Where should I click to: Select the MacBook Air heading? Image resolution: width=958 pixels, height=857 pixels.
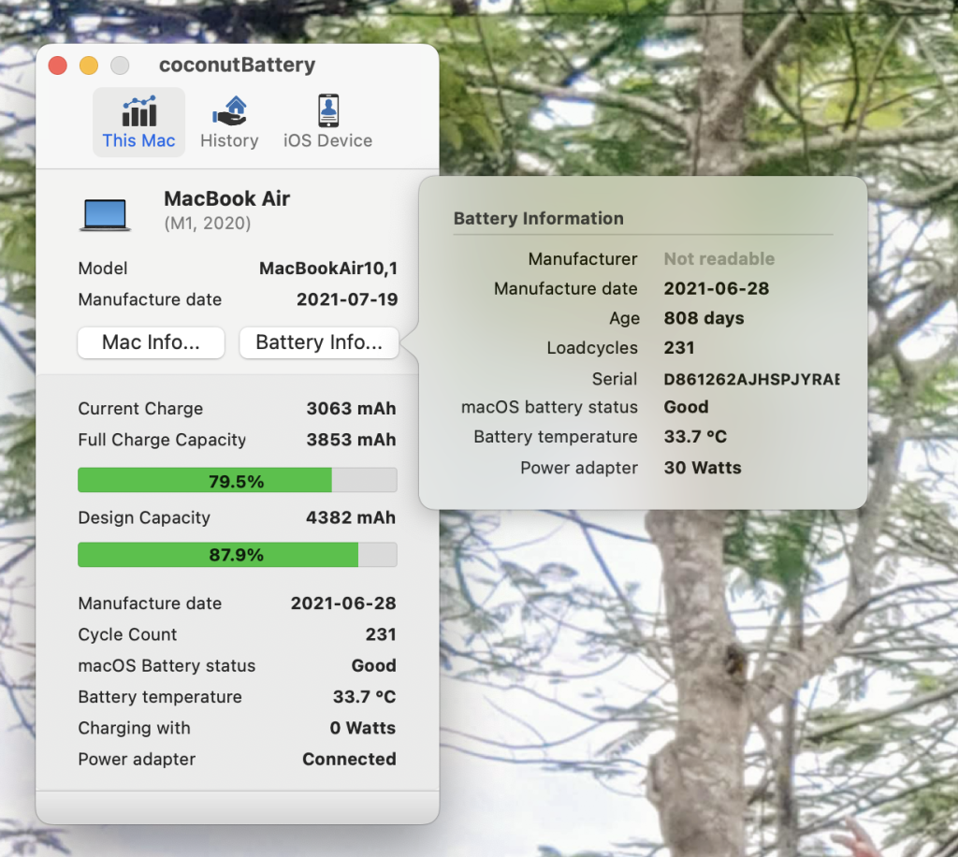226,198
